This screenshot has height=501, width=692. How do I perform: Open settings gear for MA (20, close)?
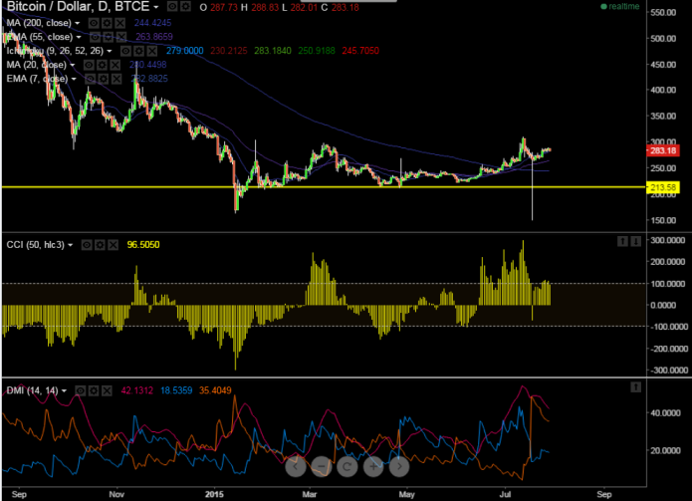tap(102, 66)
